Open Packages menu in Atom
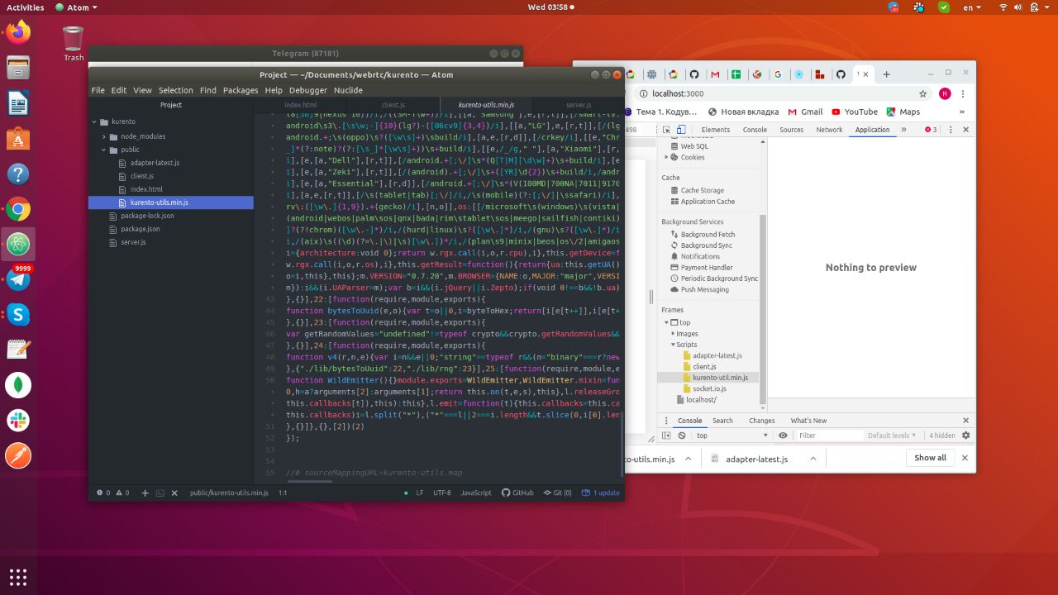This screenshot has width=1058, height=595. pyautogui.click(x=241, y=90)
